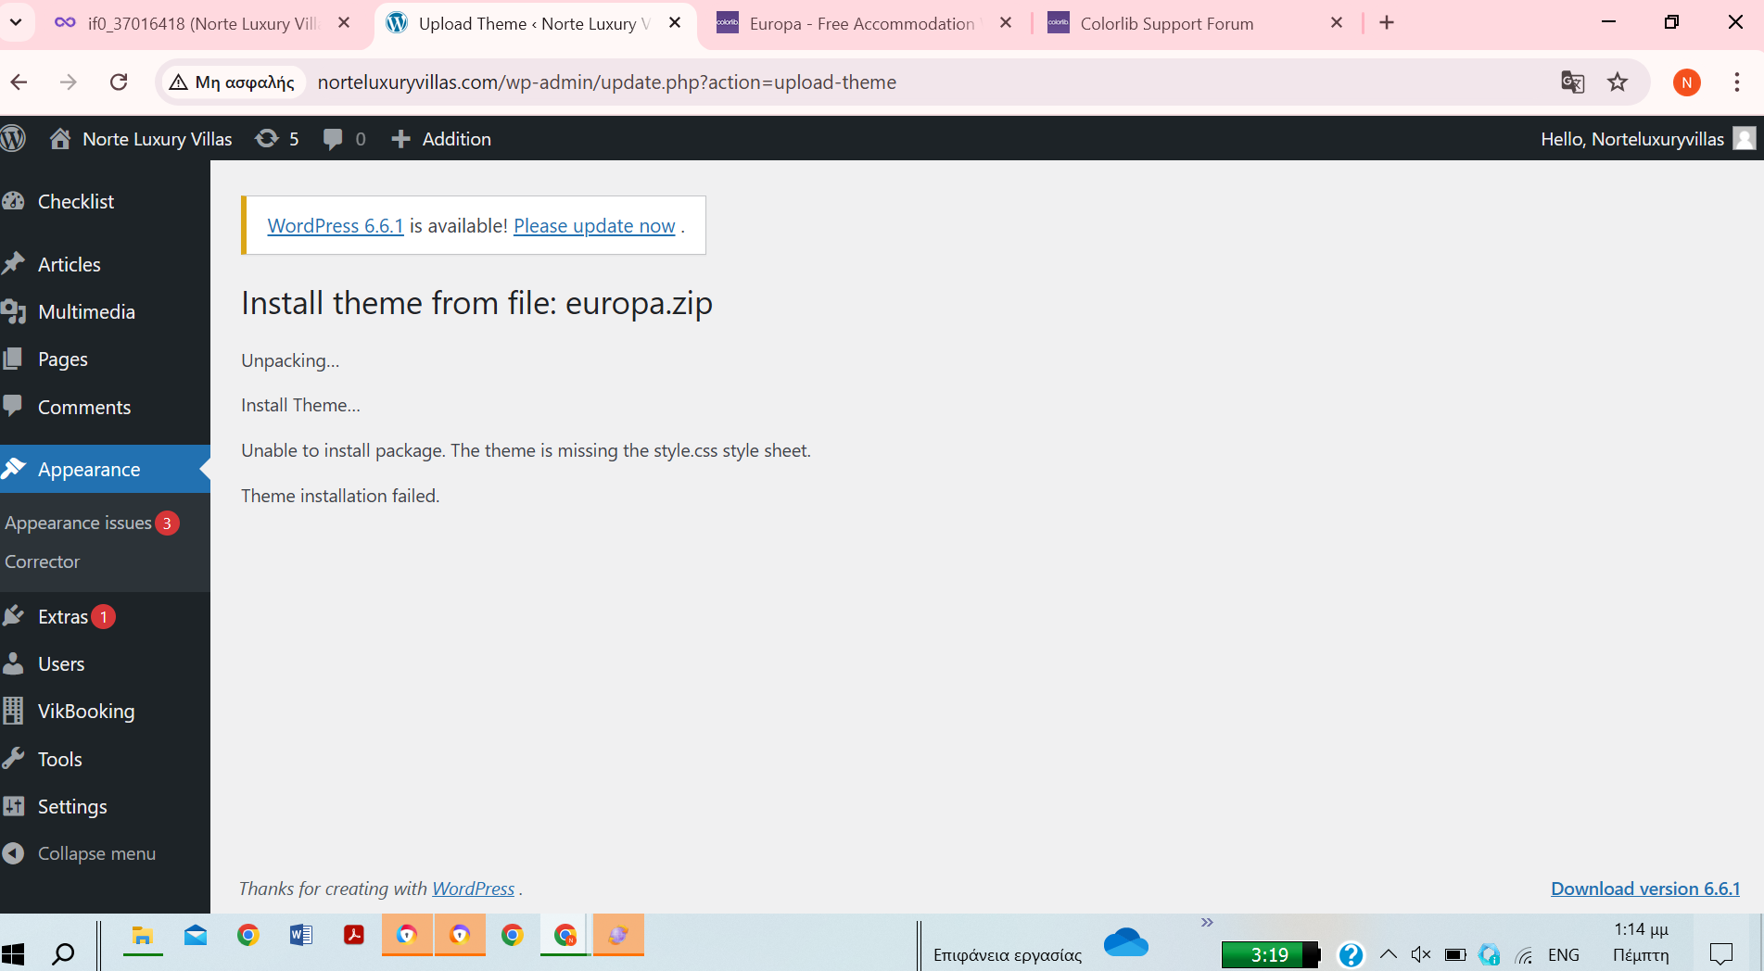Open the tab search dropdown arrow
The image size is (1764, 971).
click(16, 22)
